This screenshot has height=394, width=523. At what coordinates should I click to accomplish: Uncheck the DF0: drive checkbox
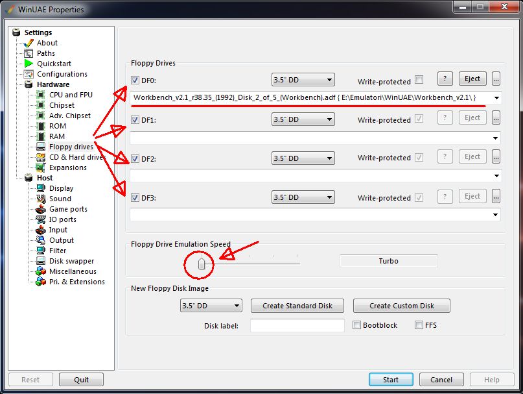pyautogui.click(x=135, y=80)
